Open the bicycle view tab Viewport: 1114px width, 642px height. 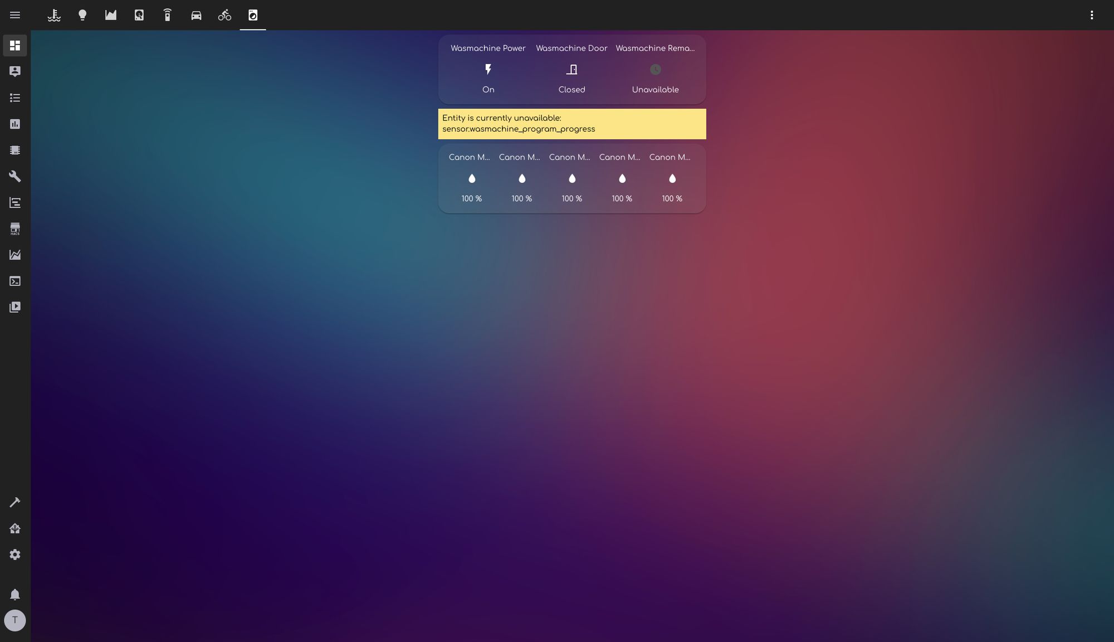(x=224, y=15)
